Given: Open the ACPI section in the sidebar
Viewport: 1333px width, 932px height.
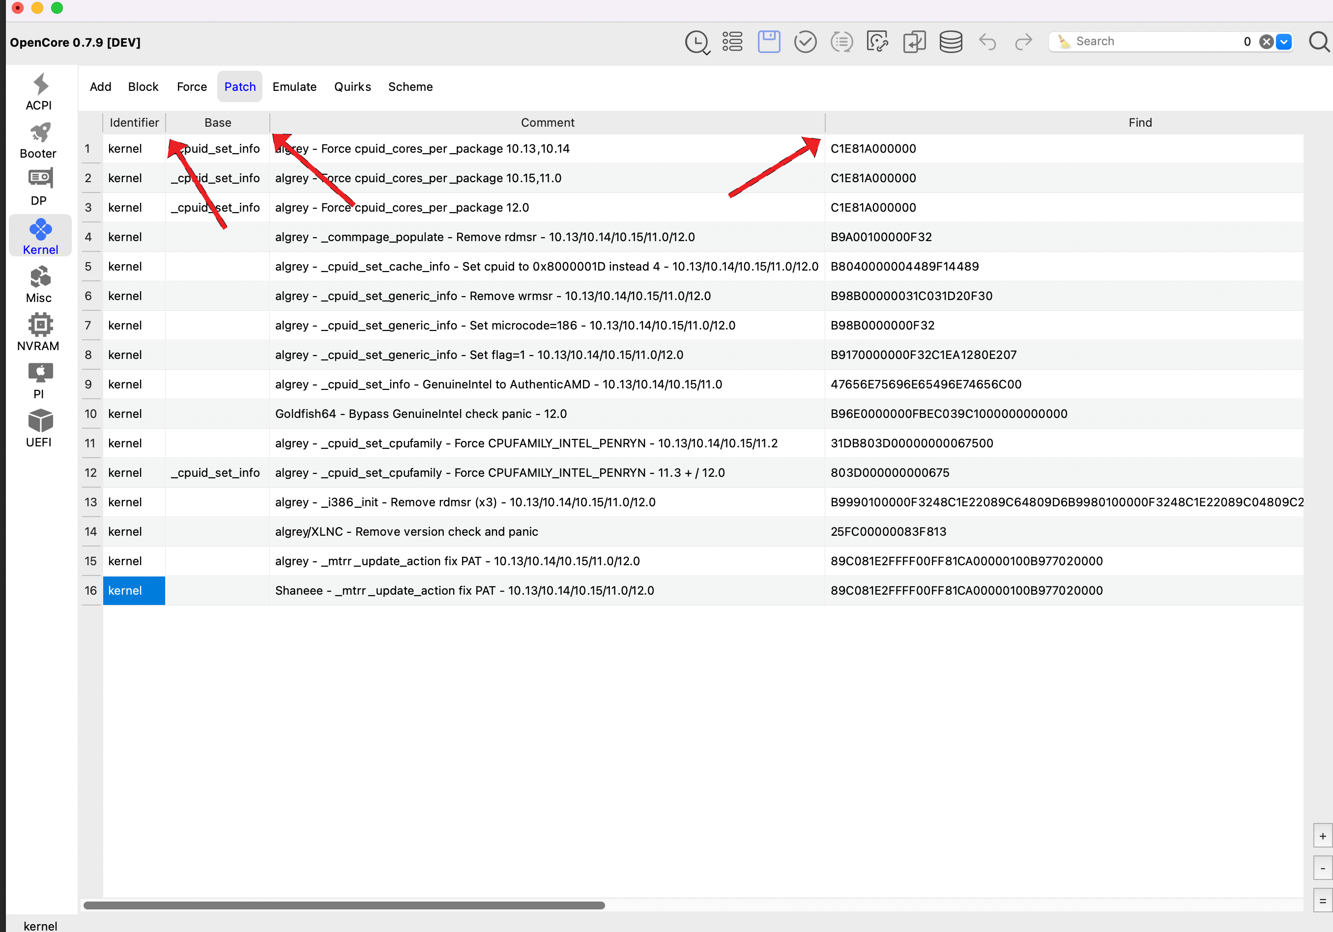Looking at the screenshot, I should pos(38,92).
